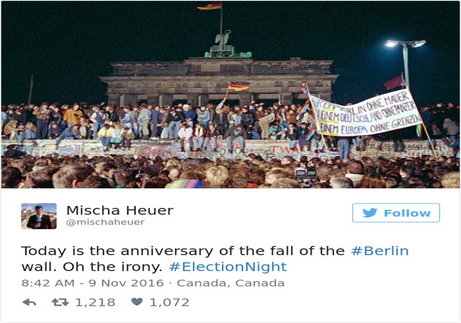
Task: View the 1,072 likes count
Action: (170, 302)
